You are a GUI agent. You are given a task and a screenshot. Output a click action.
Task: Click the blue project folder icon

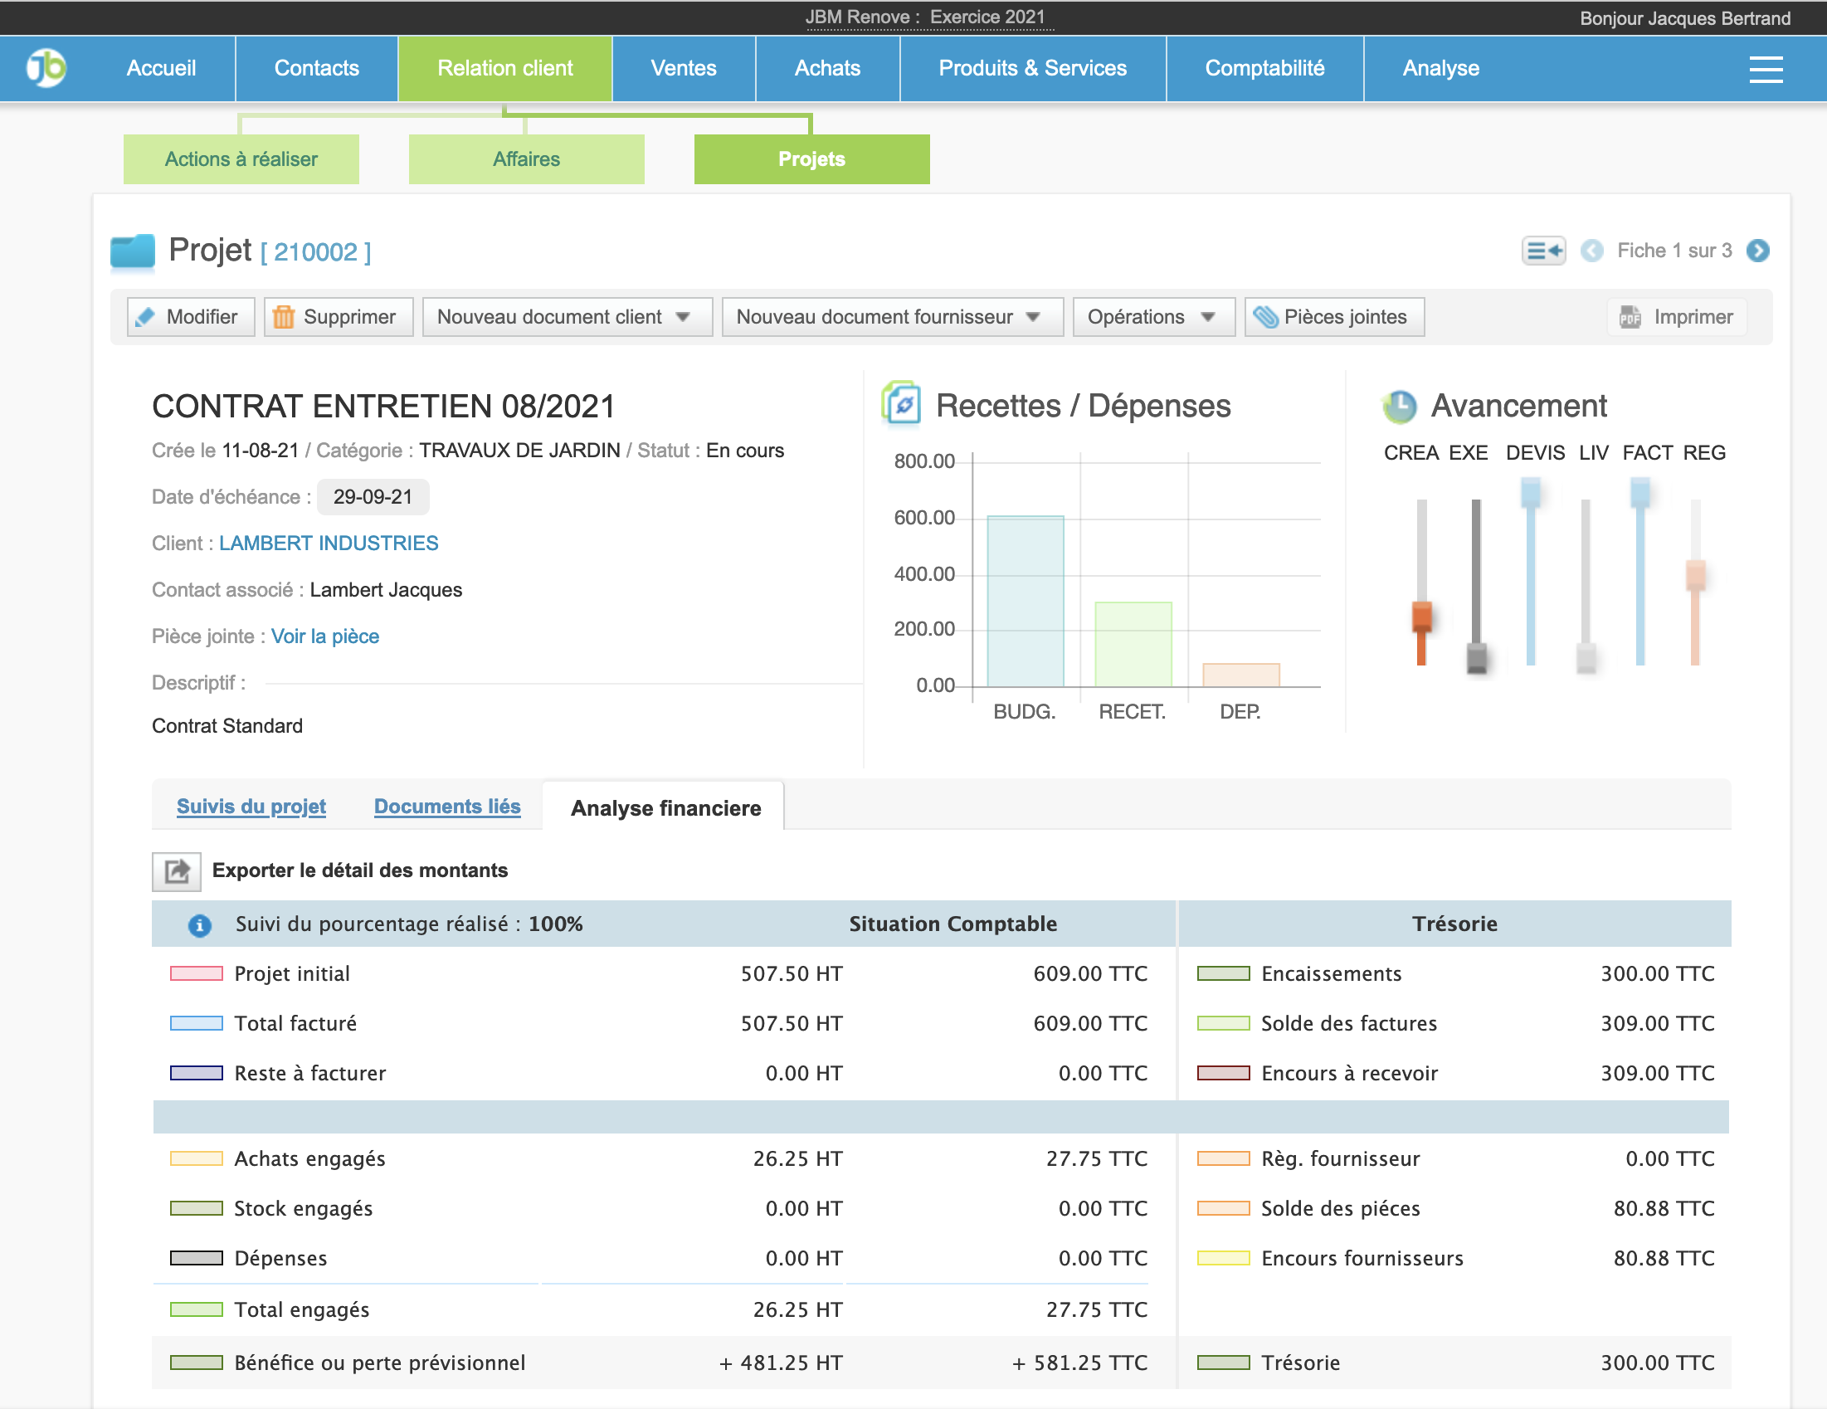click(x=133, y=251)
